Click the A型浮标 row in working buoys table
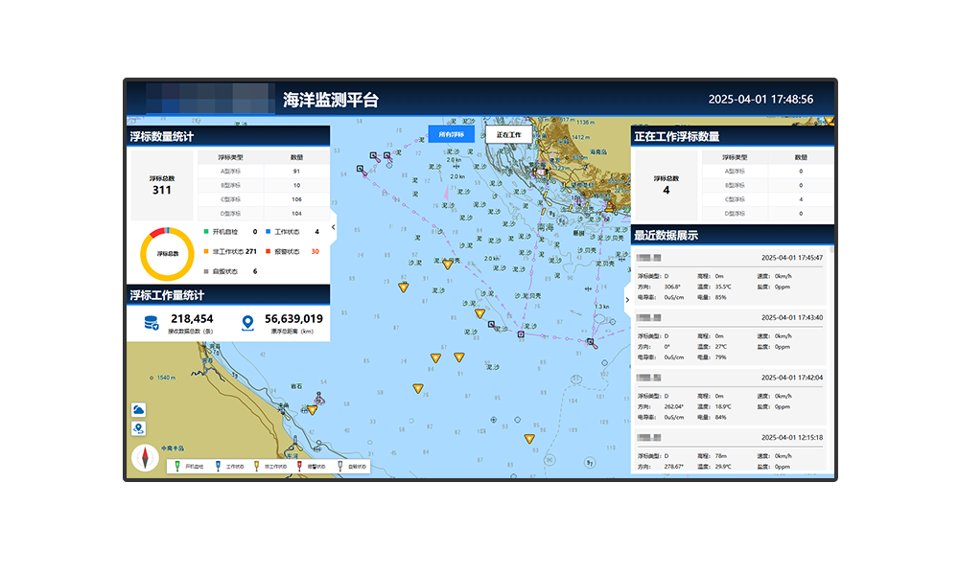The height and width of the screenshot is (575, 959). (767, 172)
